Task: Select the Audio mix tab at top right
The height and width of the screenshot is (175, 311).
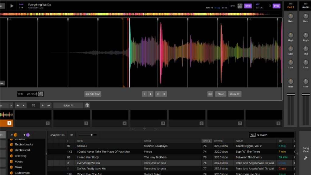Action: click(x=306, y=6)
